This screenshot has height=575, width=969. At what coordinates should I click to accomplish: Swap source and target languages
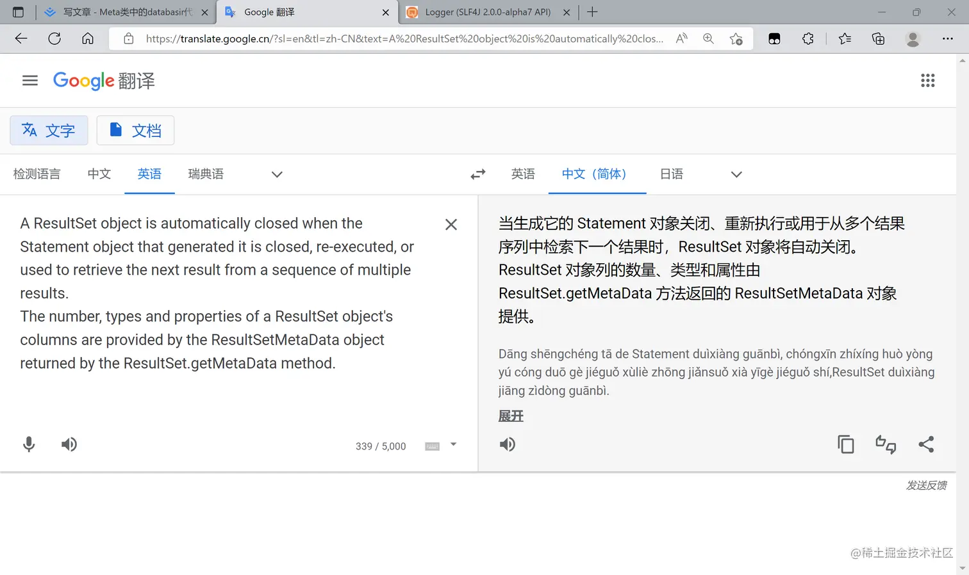point(478,174)
